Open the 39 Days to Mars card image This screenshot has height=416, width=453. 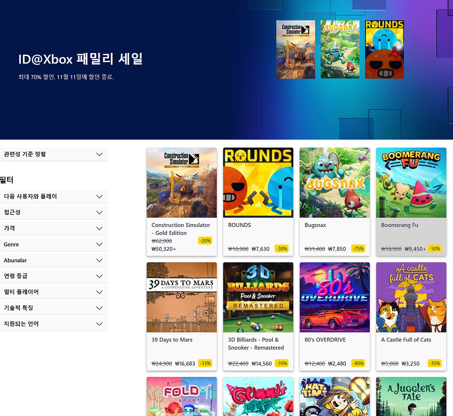(182, 297)
